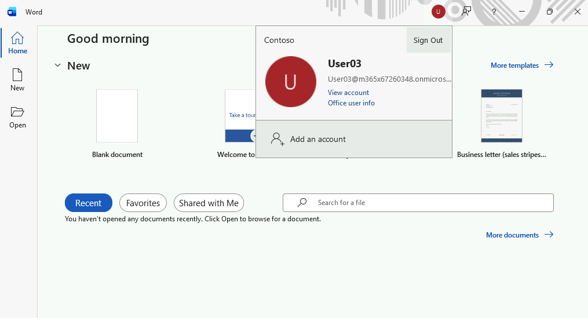This screenshot has width=588, height=318.
Task: Switch to the Favorites tab
Action: tap(143, 203)
